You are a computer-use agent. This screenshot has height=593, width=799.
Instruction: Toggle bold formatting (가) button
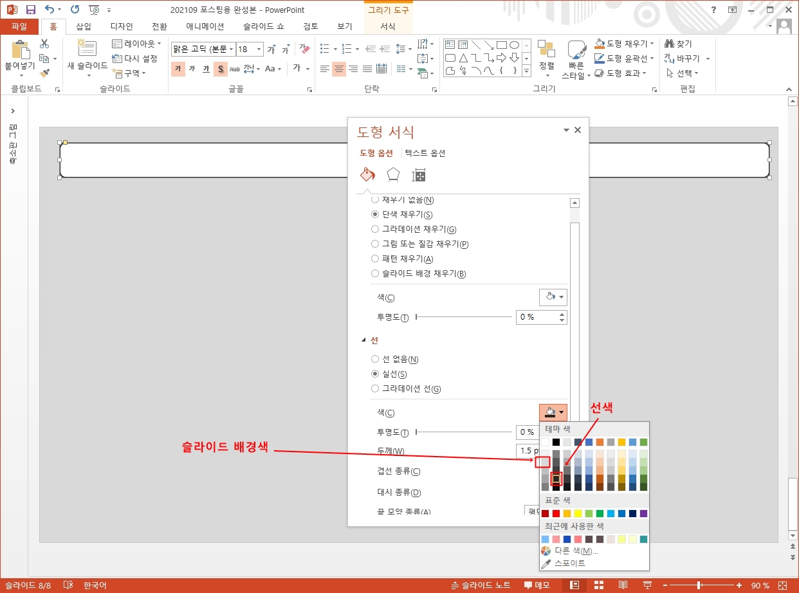coord(178,69)
